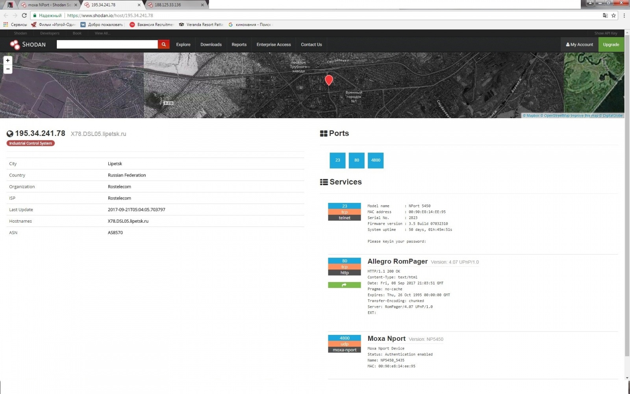The width and height of the screenshot is (630, 394).
Task: Switch to the 188.125.33.136 tab
Action: pyautogui.click(x=175, y=5)
